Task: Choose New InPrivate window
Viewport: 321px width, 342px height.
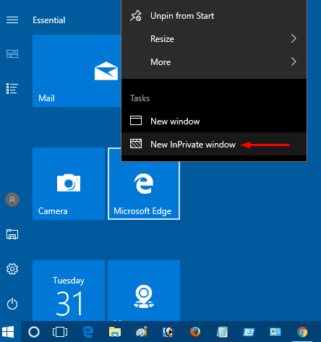Action: coord(214,145)
